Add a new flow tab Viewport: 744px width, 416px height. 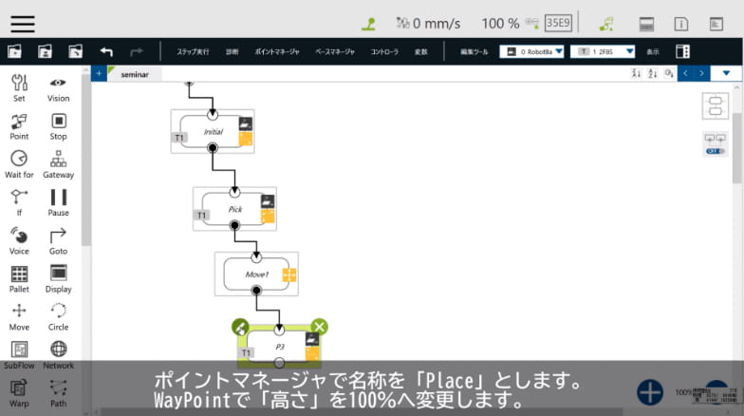coord(99,74)
